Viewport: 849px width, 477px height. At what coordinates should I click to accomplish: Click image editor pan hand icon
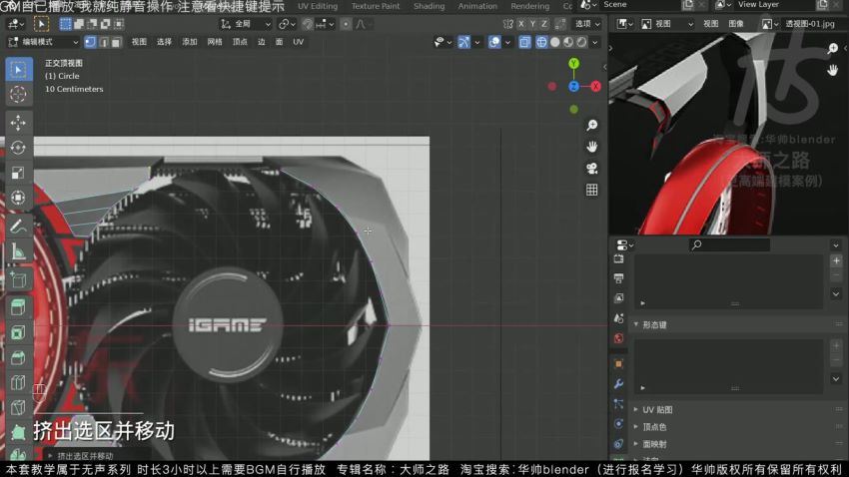coord(833,70)
